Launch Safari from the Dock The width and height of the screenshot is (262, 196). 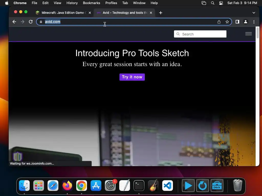coord(53,186)
